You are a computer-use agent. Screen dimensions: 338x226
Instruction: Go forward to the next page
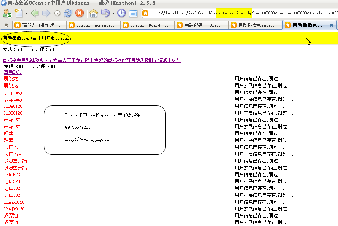pos(46,13)
